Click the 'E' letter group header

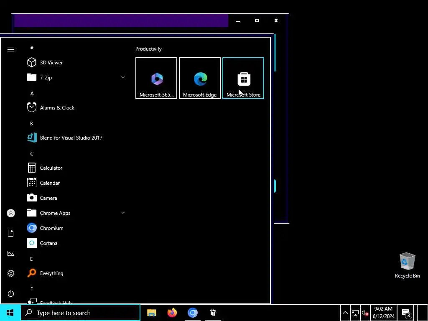click(x=31, y=259)
